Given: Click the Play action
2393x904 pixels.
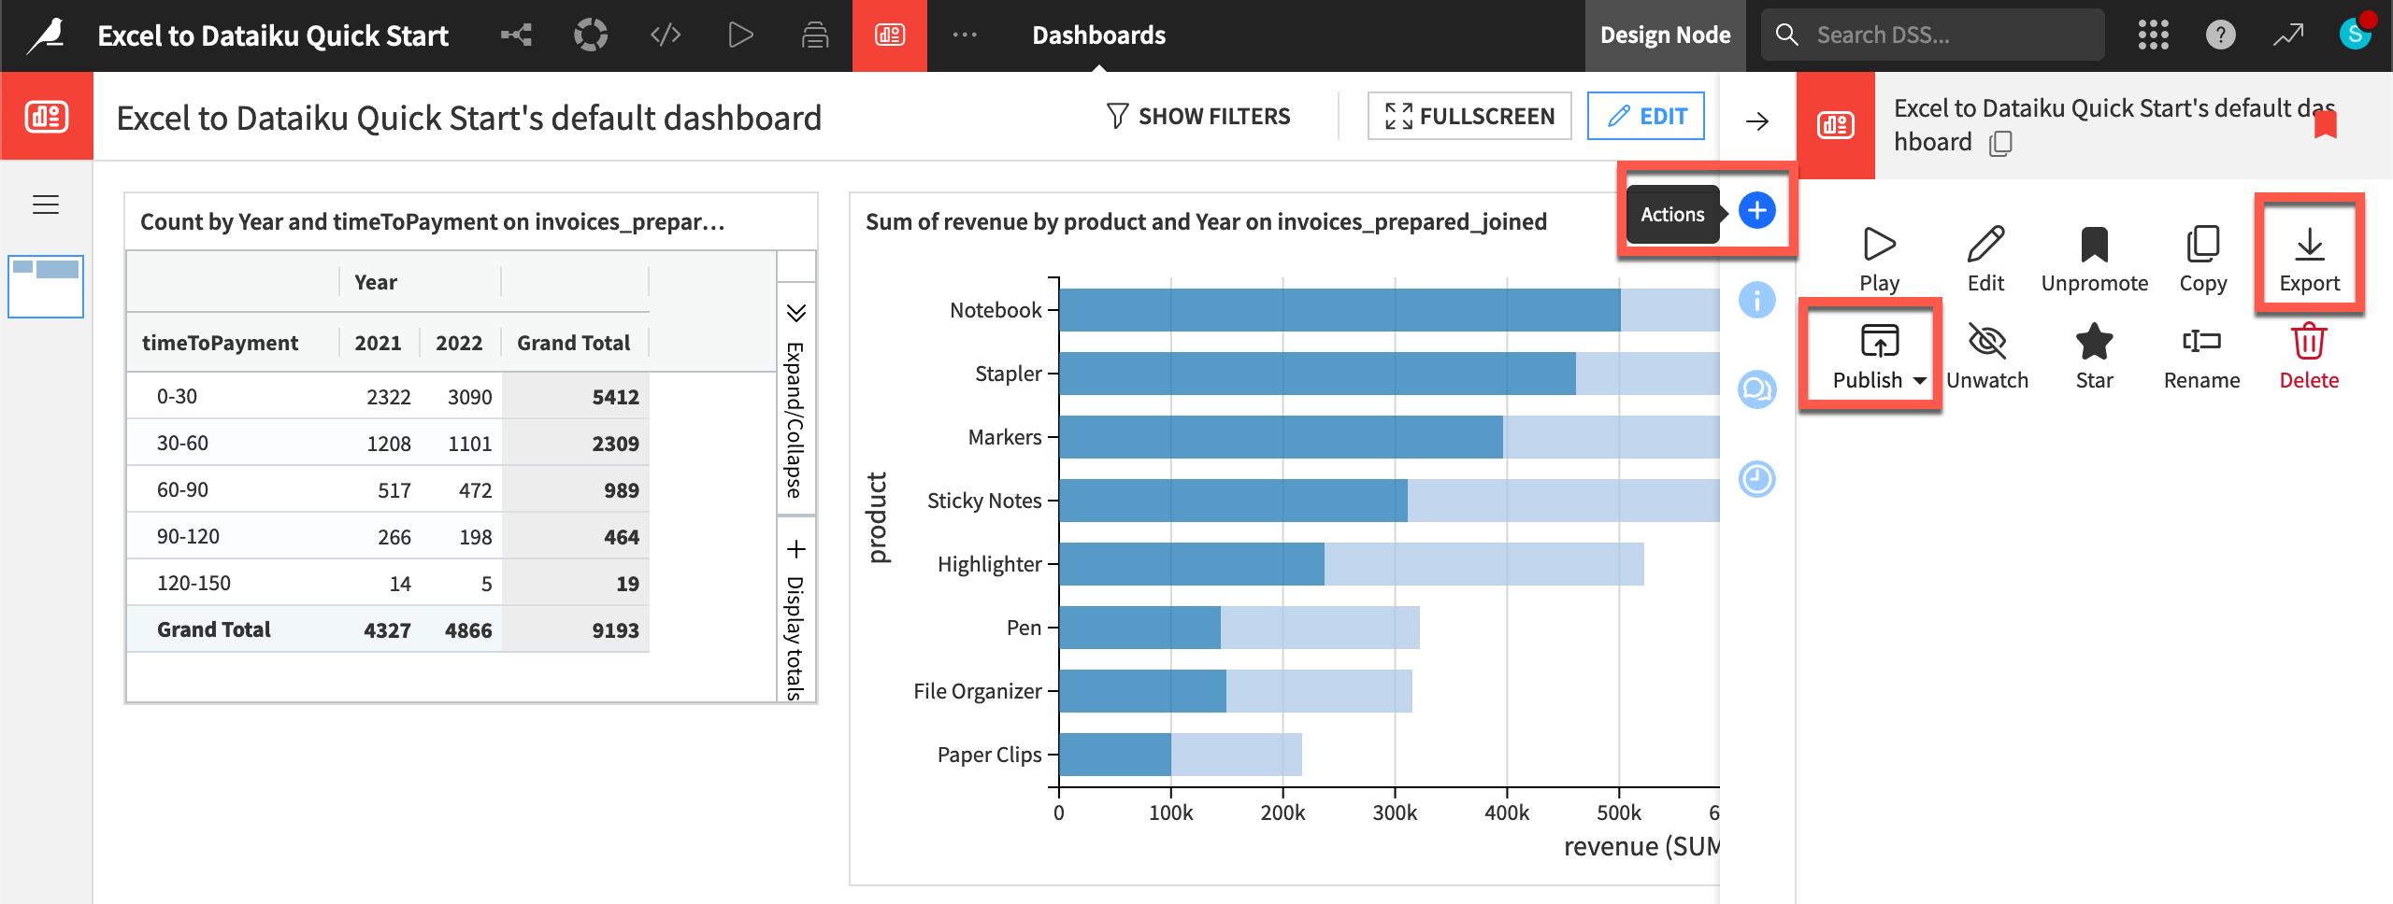Looking at the screenshot, I should point(1879,260).
